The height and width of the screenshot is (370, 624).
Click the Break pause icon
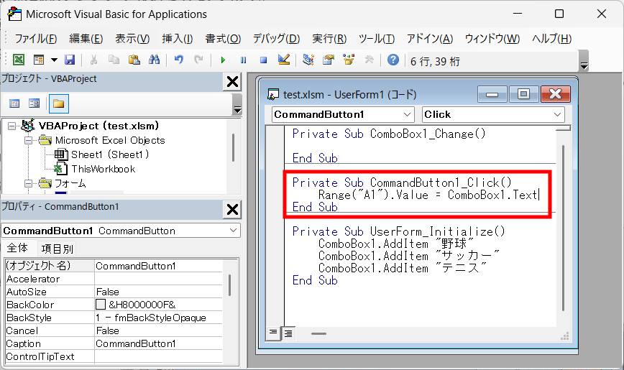tap(243, 60)
